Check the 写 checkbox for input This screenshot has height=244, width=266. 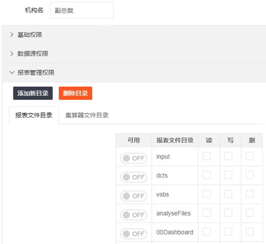[228, 156]
